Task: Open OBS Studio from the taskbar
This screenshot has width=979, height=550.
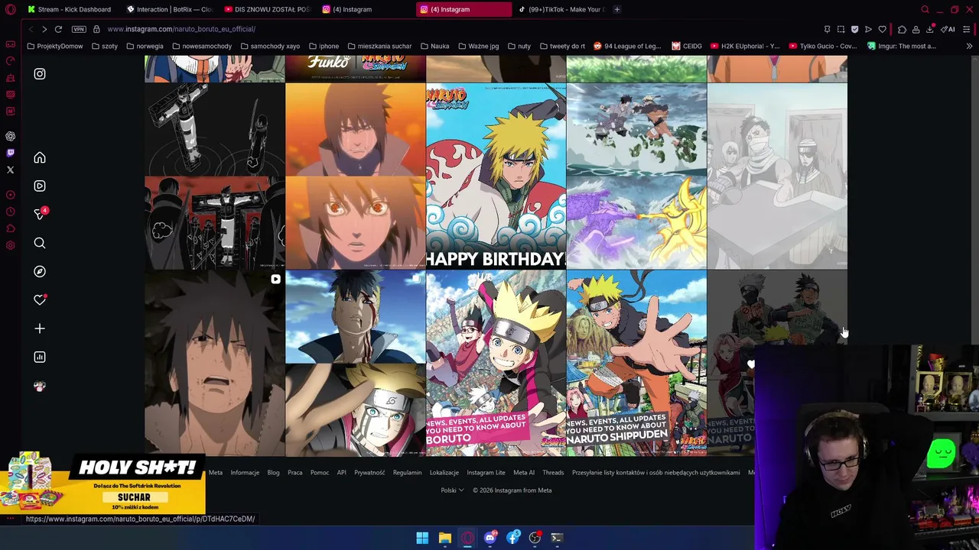Action: tap(535, 539)
